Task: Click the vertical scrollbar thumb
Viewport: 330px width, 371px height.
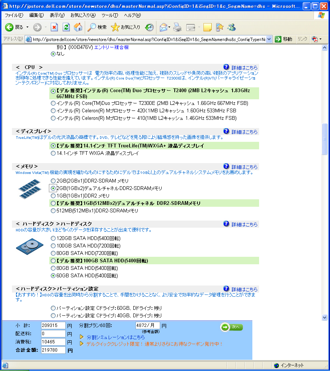Action: click(x=324, y=139)
